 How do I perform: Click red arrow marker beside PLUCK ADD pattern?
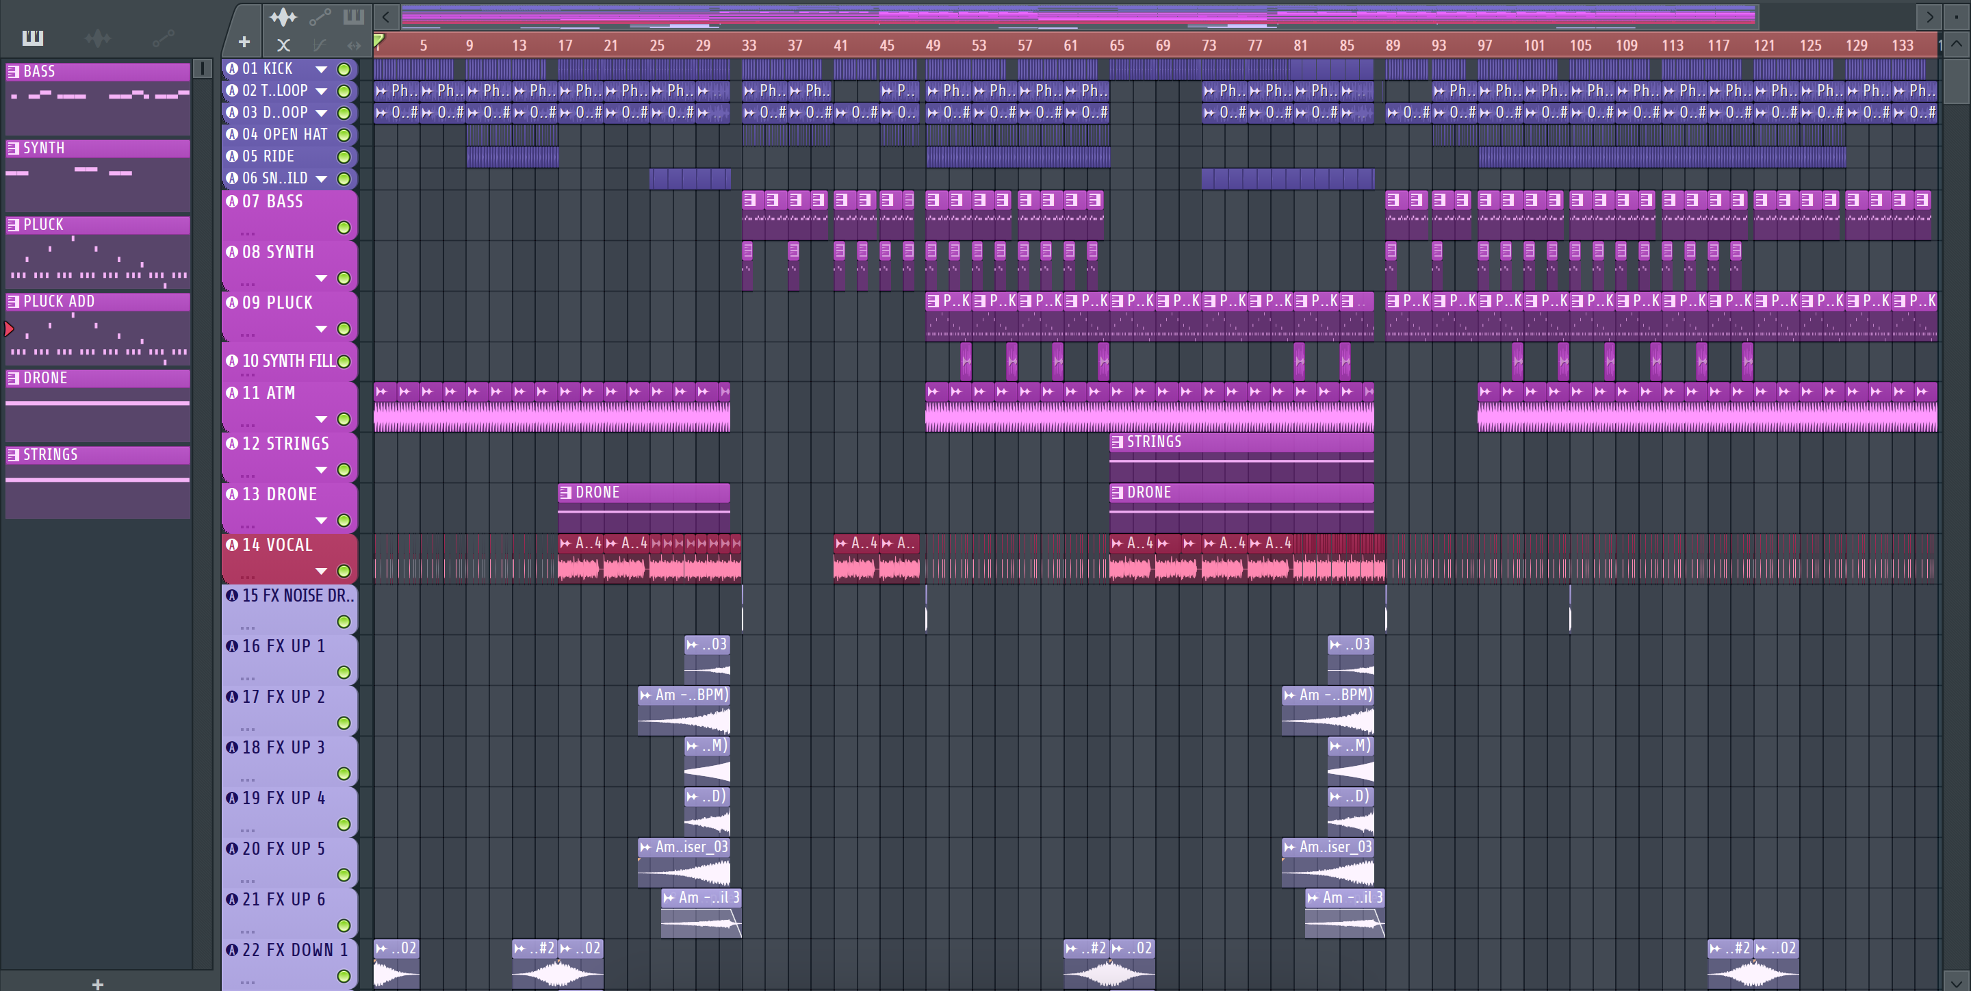click(9, 329)
